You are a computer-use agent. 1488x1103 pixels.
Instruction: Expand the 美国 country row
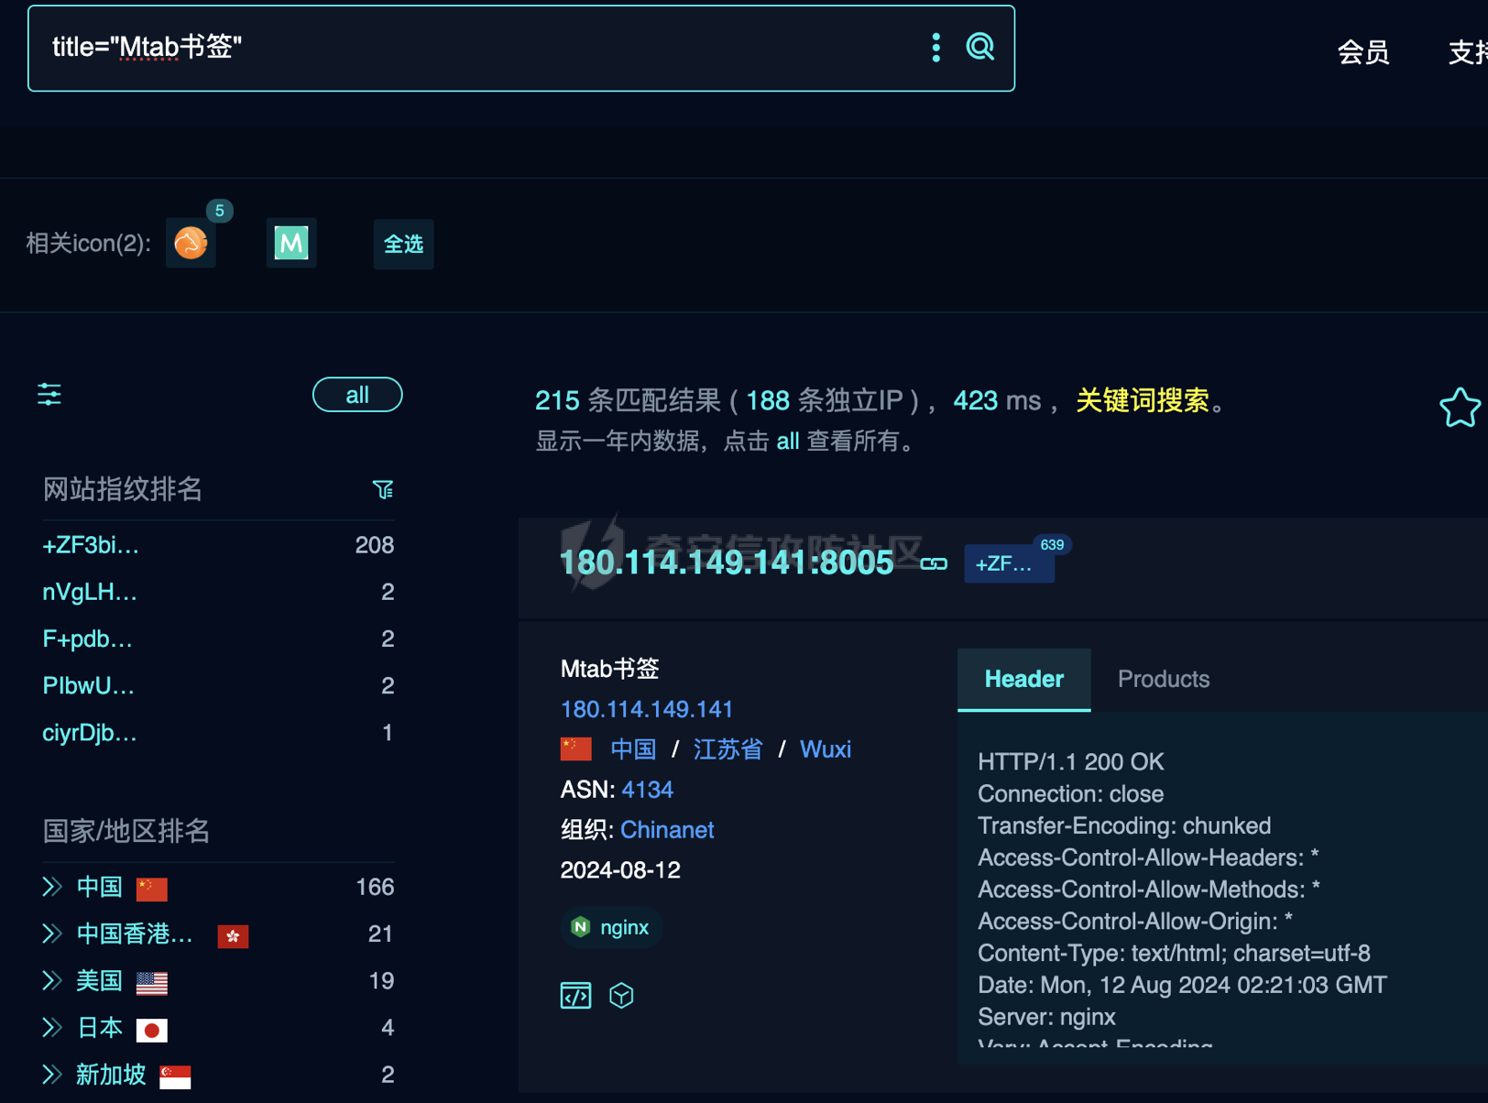52,981
